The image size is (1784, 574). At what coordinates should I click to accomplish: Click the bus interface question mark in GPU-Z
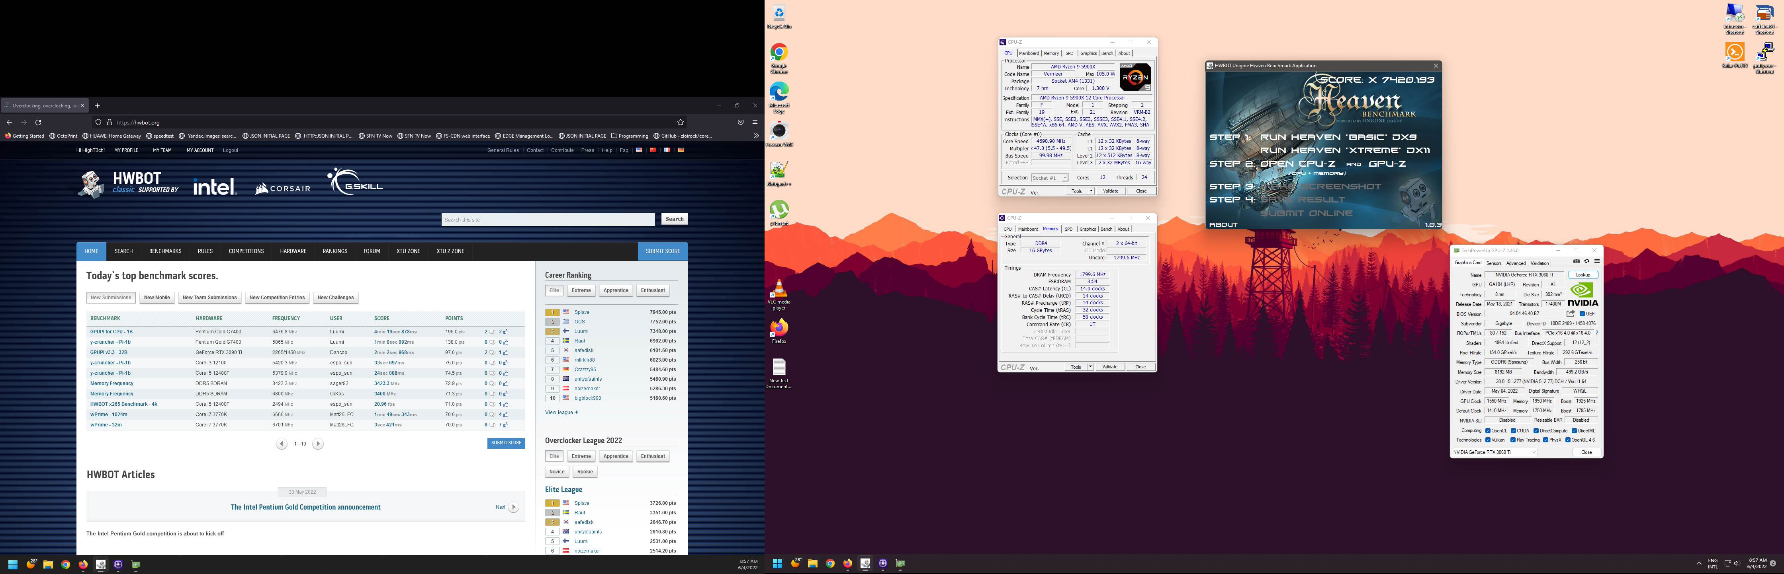1597,333
